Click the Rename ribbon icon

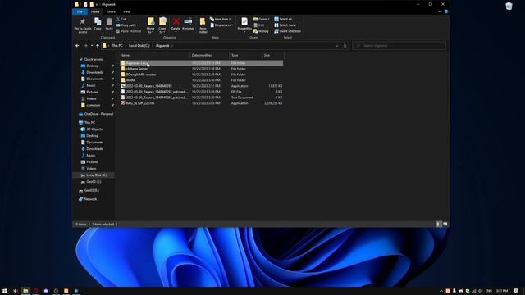coord(188,24)
